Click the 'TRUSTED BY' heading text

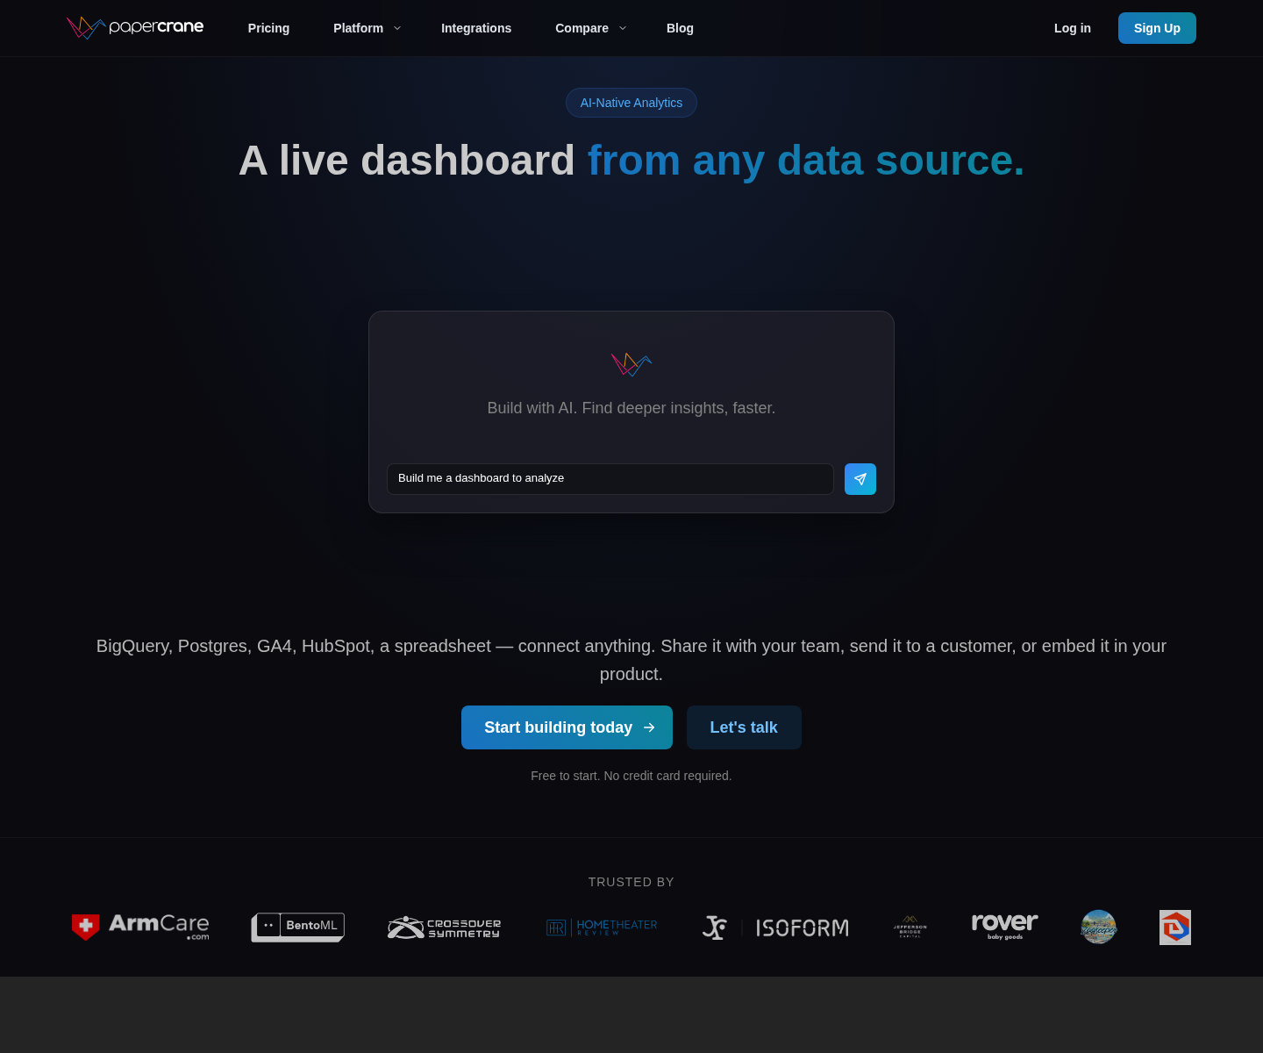coord(631,882)
